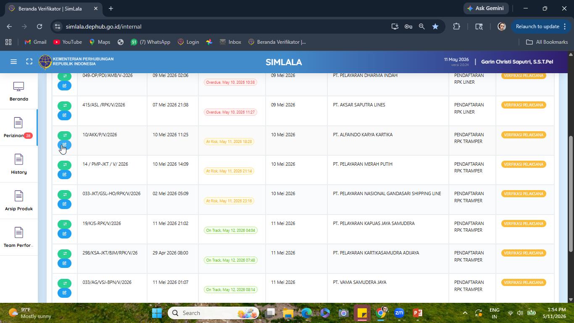The height and width of the screenshot is (323, 574).
Task: Click green transfer icon for 19/KJS-RPK/V/2026
Action: pyautogui.click(x=64, y=224)
